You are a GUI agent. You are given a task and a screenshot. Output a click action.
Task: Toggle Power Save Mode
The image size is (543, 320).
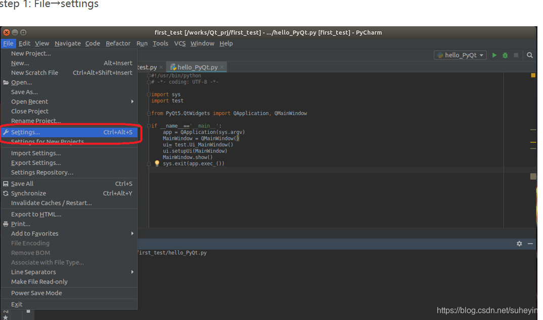(x=69, y=293)
